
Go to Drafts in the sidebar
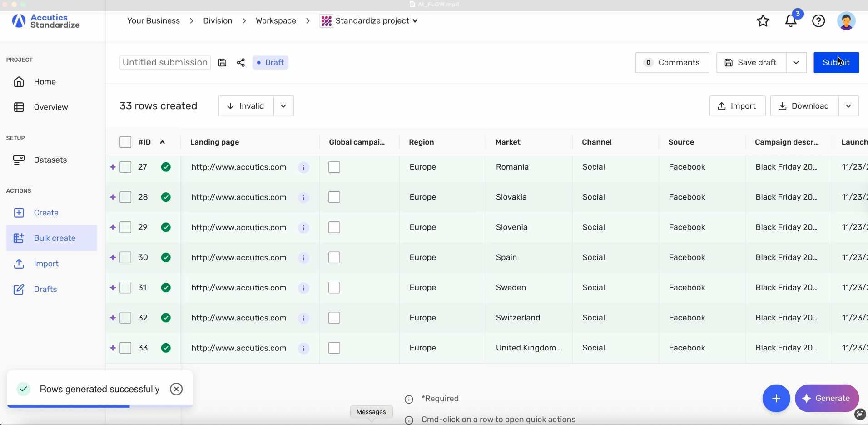[45, 289]
